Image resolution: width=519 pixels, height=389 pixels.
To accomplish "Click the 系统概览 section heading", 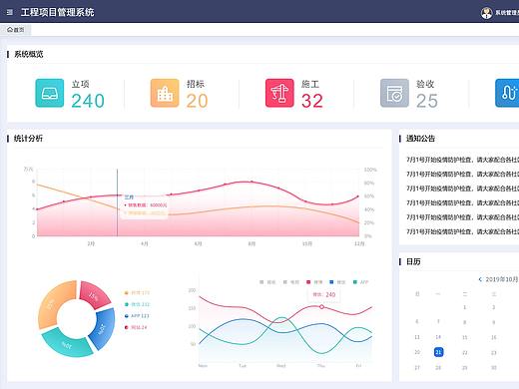I will coord(28,54).
